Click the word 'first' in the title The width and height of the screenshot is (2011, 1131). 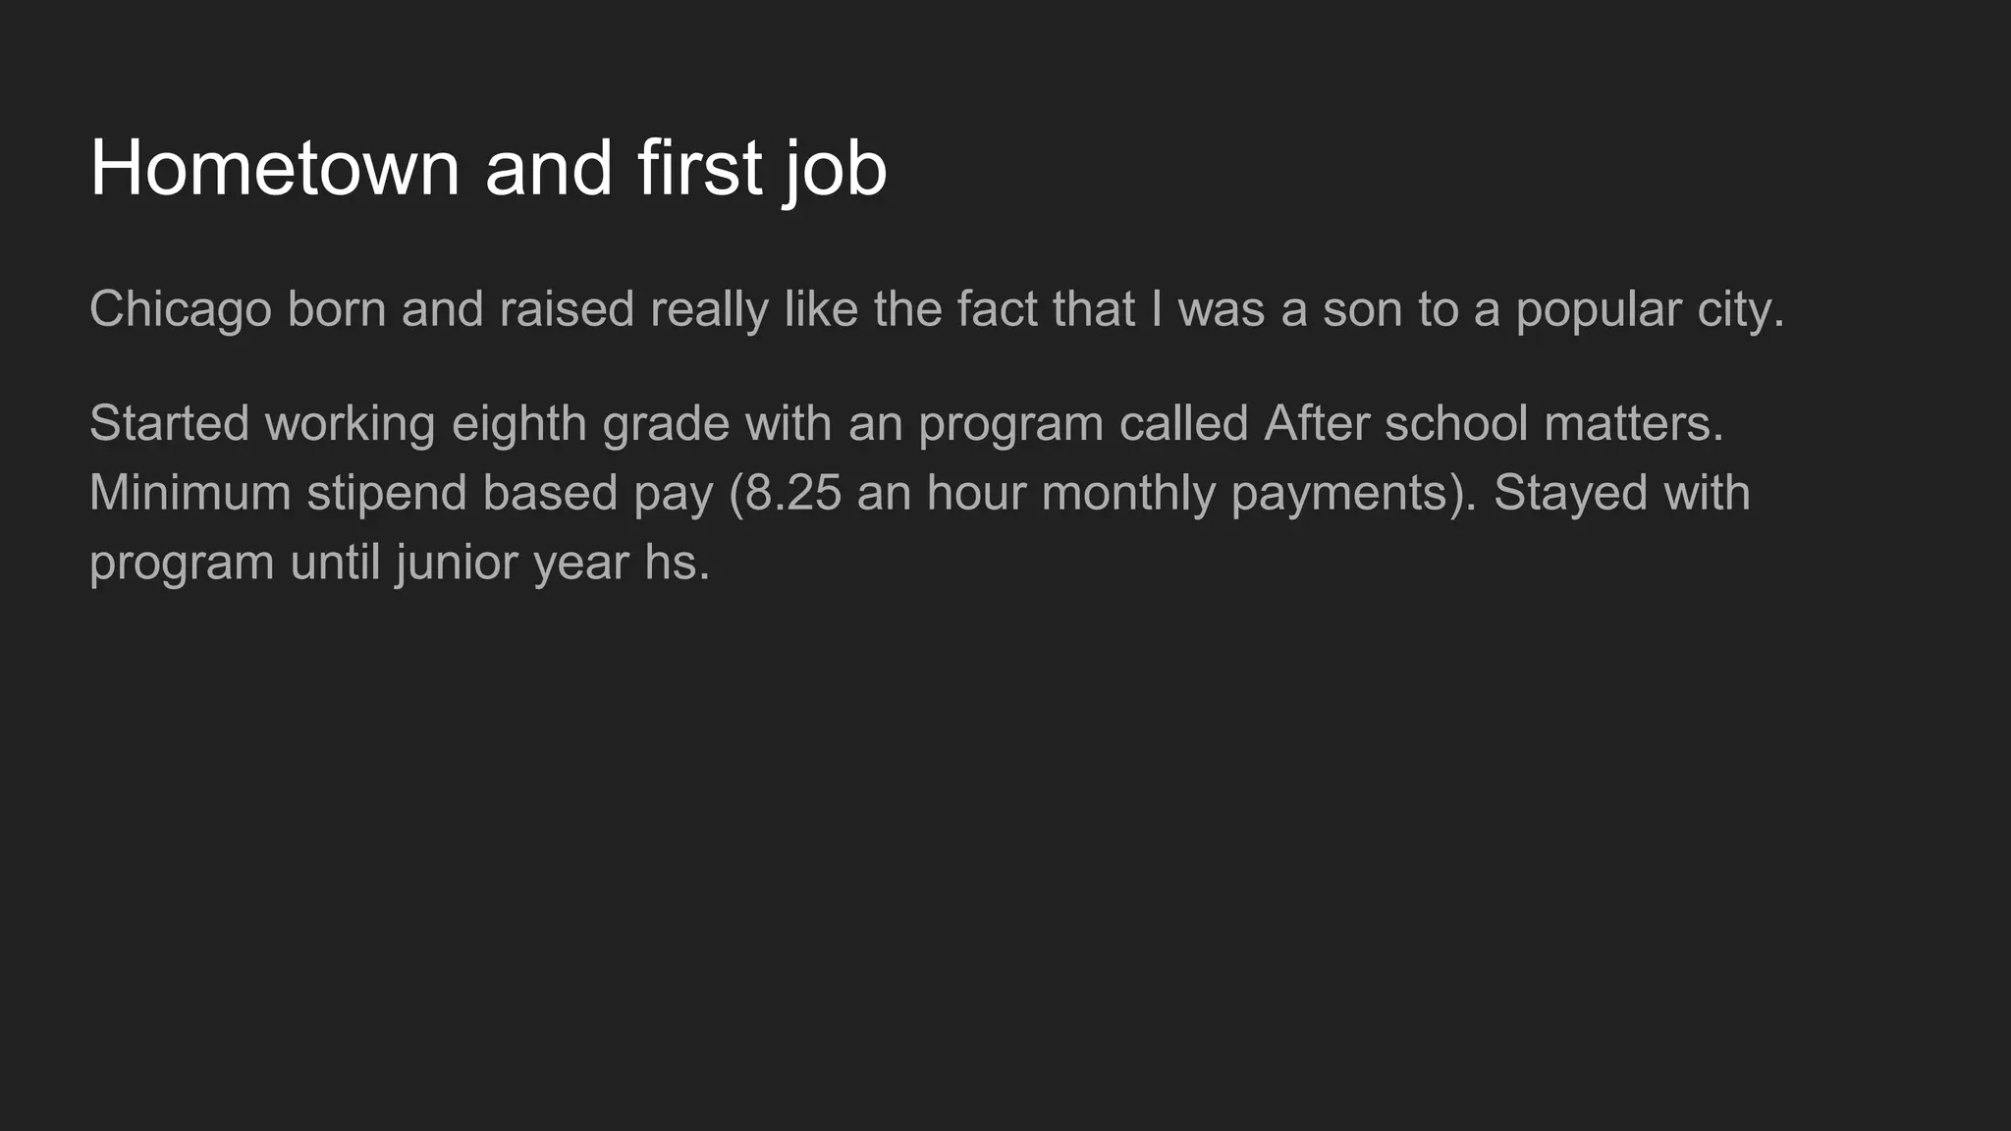(699, 168)
